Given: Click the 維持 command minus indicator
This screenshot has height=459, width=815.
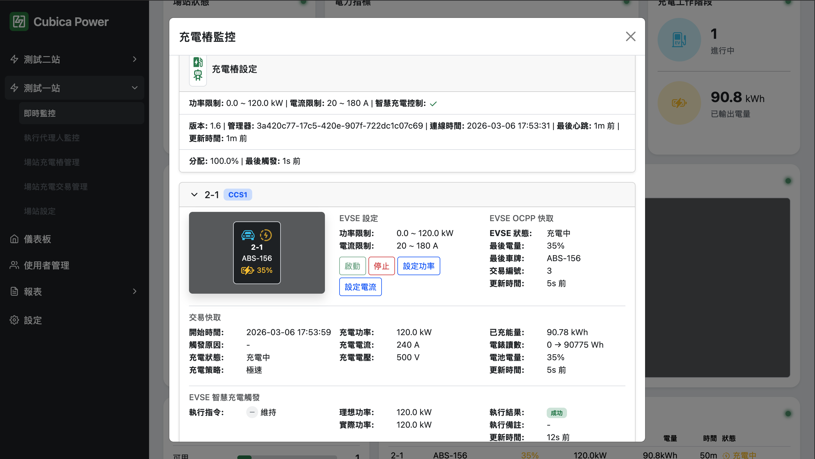Looking at the screenshot, I should (x=252, y=412).
